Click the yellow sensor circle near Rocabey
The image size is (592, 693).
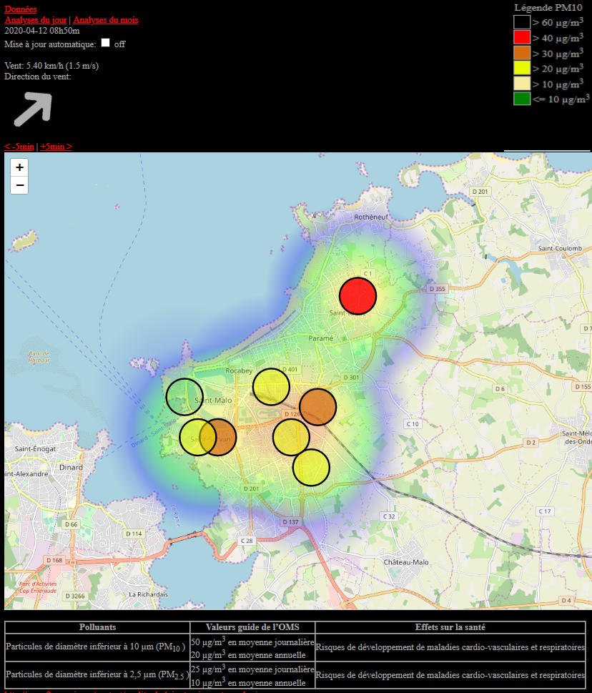271,387
